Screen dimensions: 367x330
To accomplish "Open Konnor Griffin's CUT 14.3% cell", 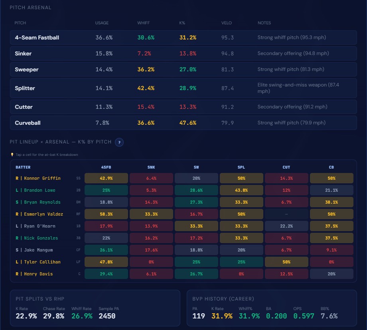I will [286, 178].
